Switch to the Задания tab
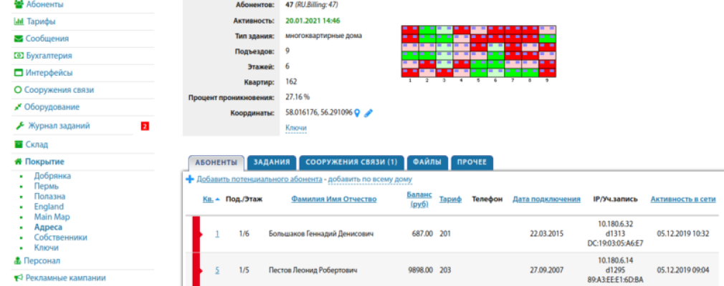Viewport: 724px width, 286px height. click(272, 162)
